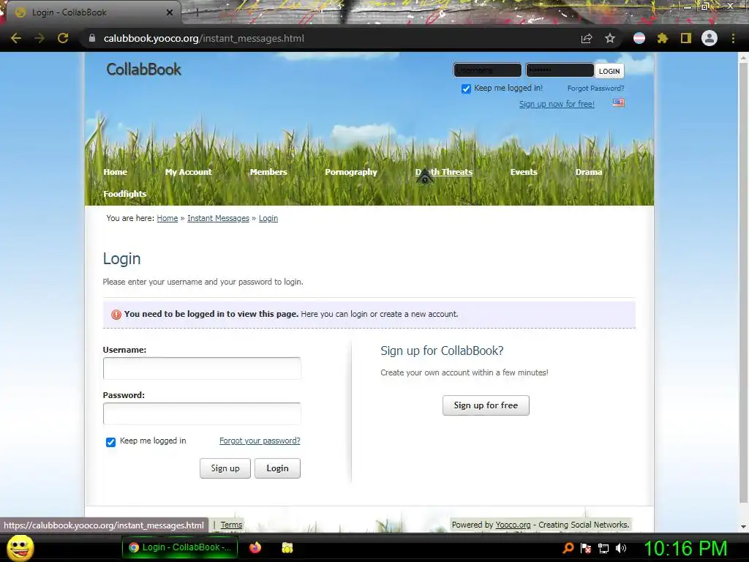Click the striped round extension icon
Screen dimensions: 749x562
tap(639, 38)
